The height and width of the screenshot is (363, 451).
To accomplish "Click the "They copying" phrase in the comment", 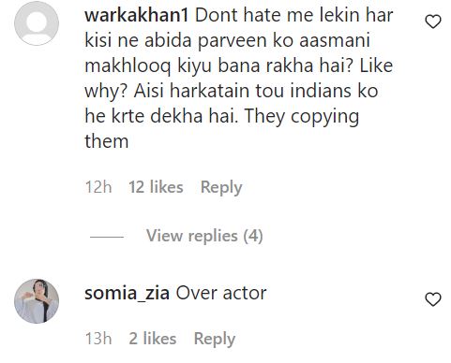I will click(302, 117).
